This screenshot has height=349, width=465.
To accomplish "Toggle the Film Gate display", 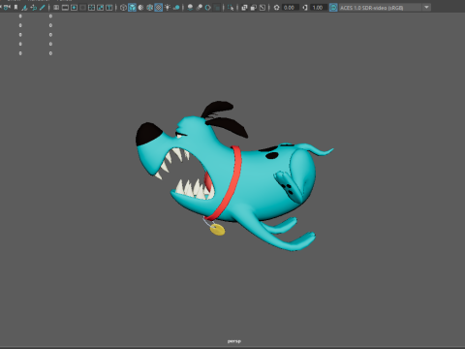I will pyautogui.click(x=65, y=8).
